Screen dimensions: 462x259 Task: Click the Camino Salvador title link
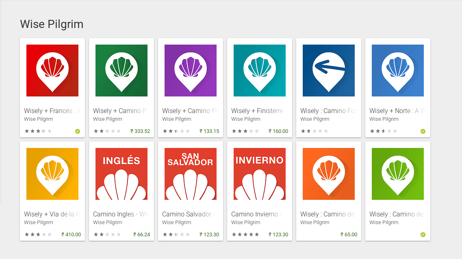[x=189, y=214]
